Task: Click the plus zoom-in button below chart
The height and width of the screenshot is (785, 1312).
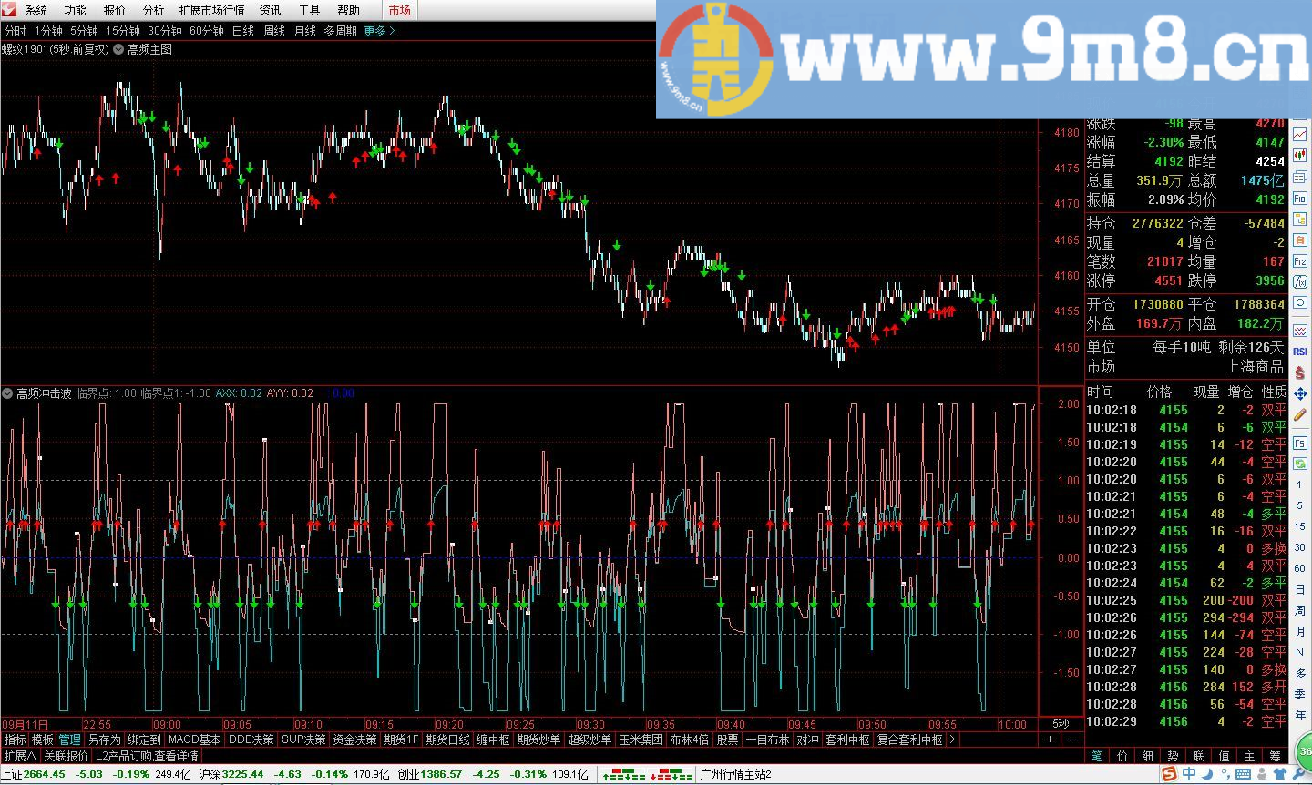Action: pyautogui.click(x=1050, y=739)
